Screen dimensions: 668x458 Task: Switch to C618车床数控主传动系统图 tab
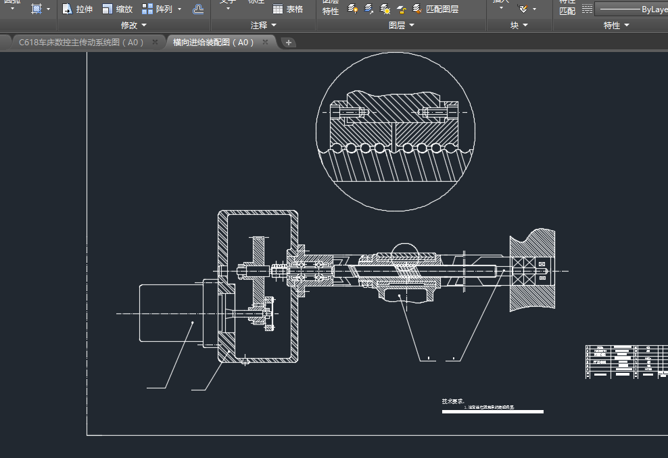coord(81,42)
